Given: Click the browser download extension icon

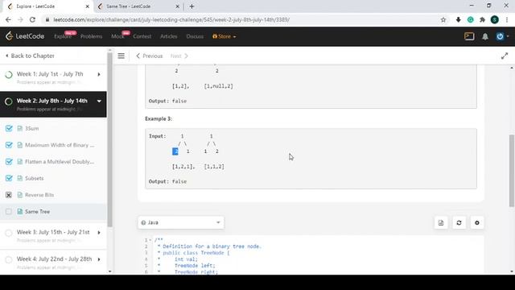Looking at the screenshot, I should point(458,19).
